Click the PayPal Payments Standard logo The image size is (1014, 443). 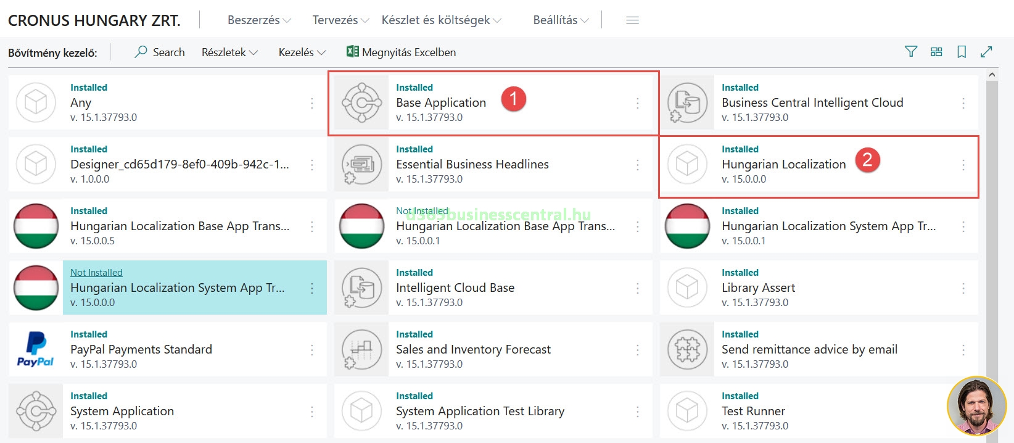(36, 349)
